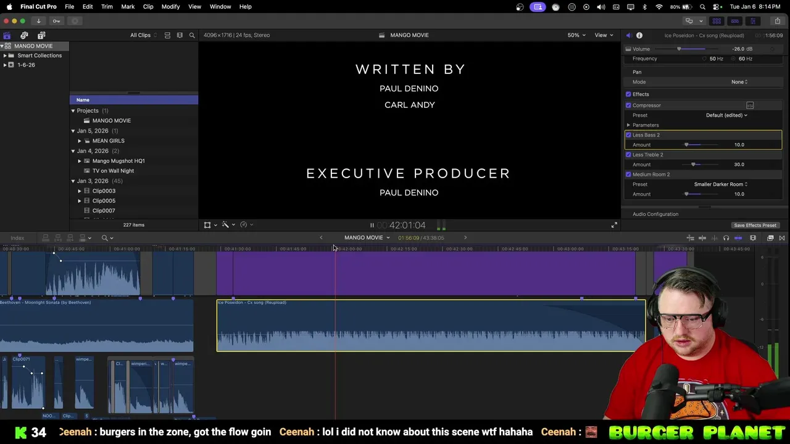Select the 50 Hz frequency radio button
Viewport: 790px width, 444px height.
click(x=704, y=59)
